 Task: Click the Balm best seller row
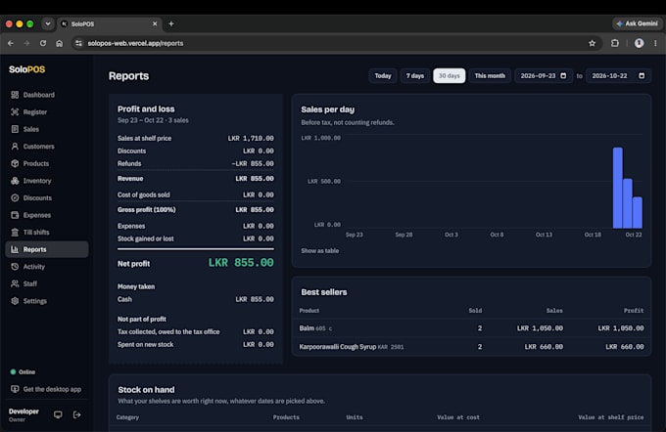[x=471, y=328]
